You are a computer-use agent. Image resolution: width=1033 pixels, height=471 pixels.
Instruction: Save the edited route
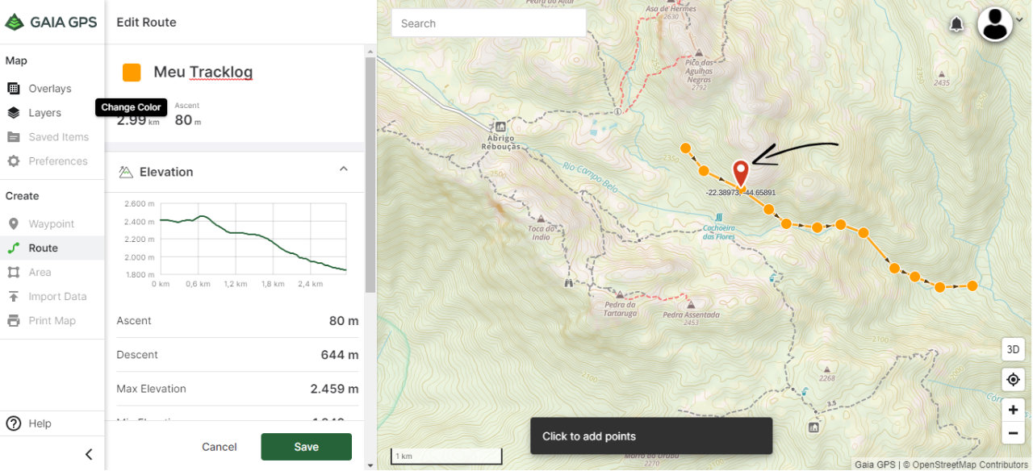(x=306, y=447)
